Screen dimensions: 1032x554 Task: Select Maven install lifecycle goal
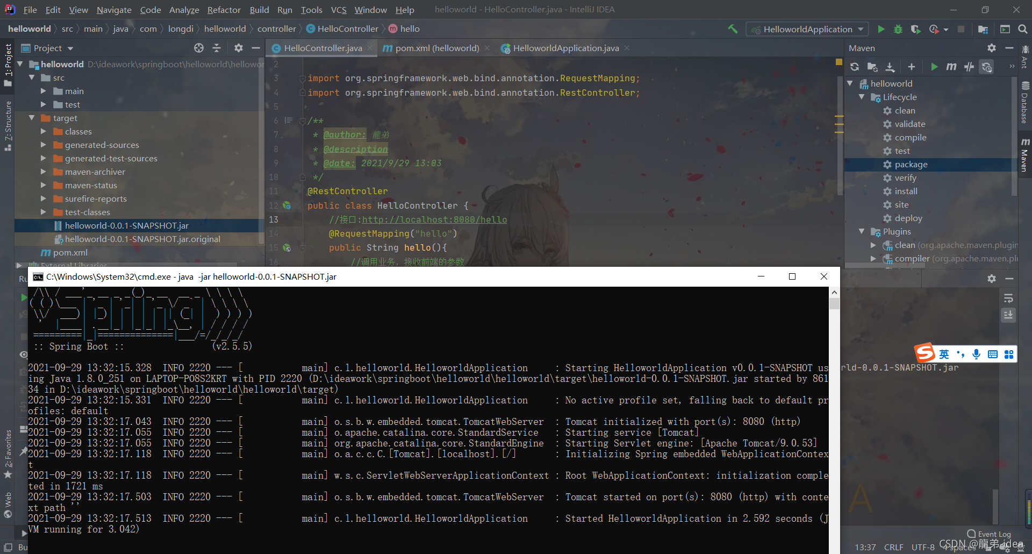pyautogui.click(x=906, y=191)
